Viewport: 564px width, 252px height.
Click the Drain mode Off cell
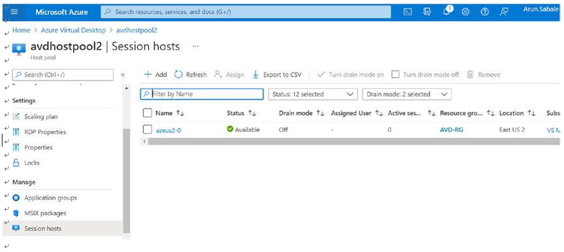point(283,130)
